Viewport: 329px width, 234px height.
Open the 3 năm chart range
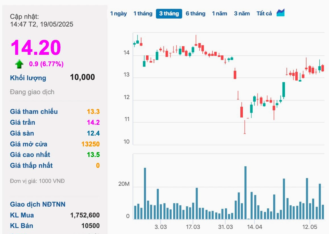[x=242, y=14]
